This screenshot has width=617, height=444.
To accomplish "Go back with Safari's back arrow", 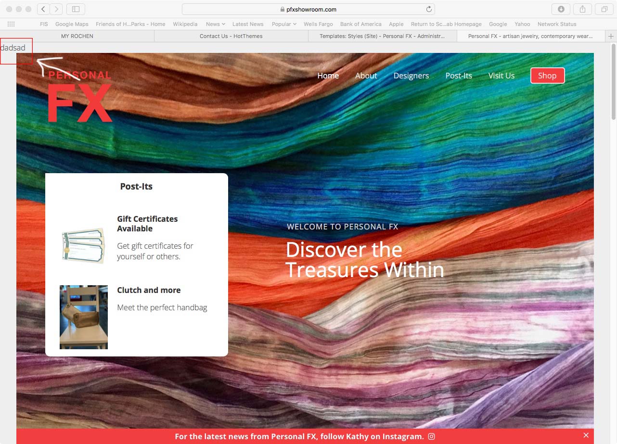I will 43,9.
